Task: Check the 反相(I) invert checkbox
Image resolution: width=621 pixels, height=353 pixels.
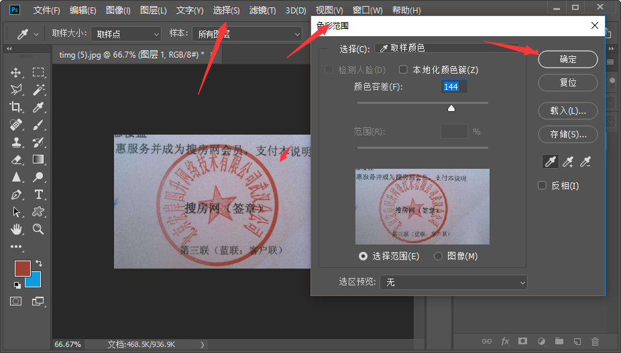Action: pos(542,185)
